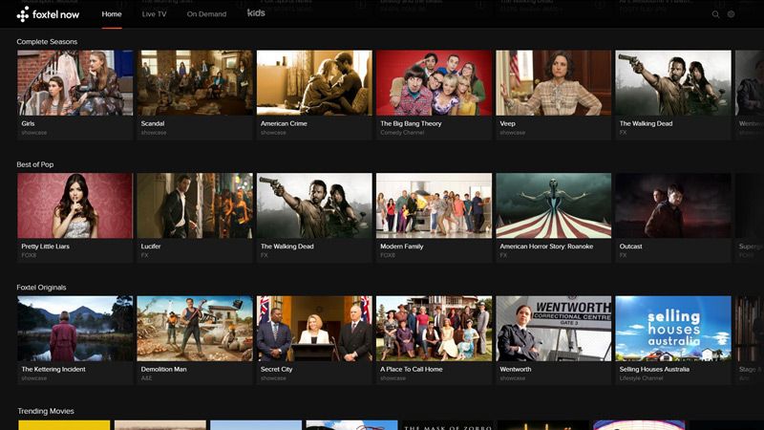Image resolution: width=764 pixels, height=430 pixels.
Task: Open The Kettering Incident thumbnail
Action: click(x=75, y=329)
